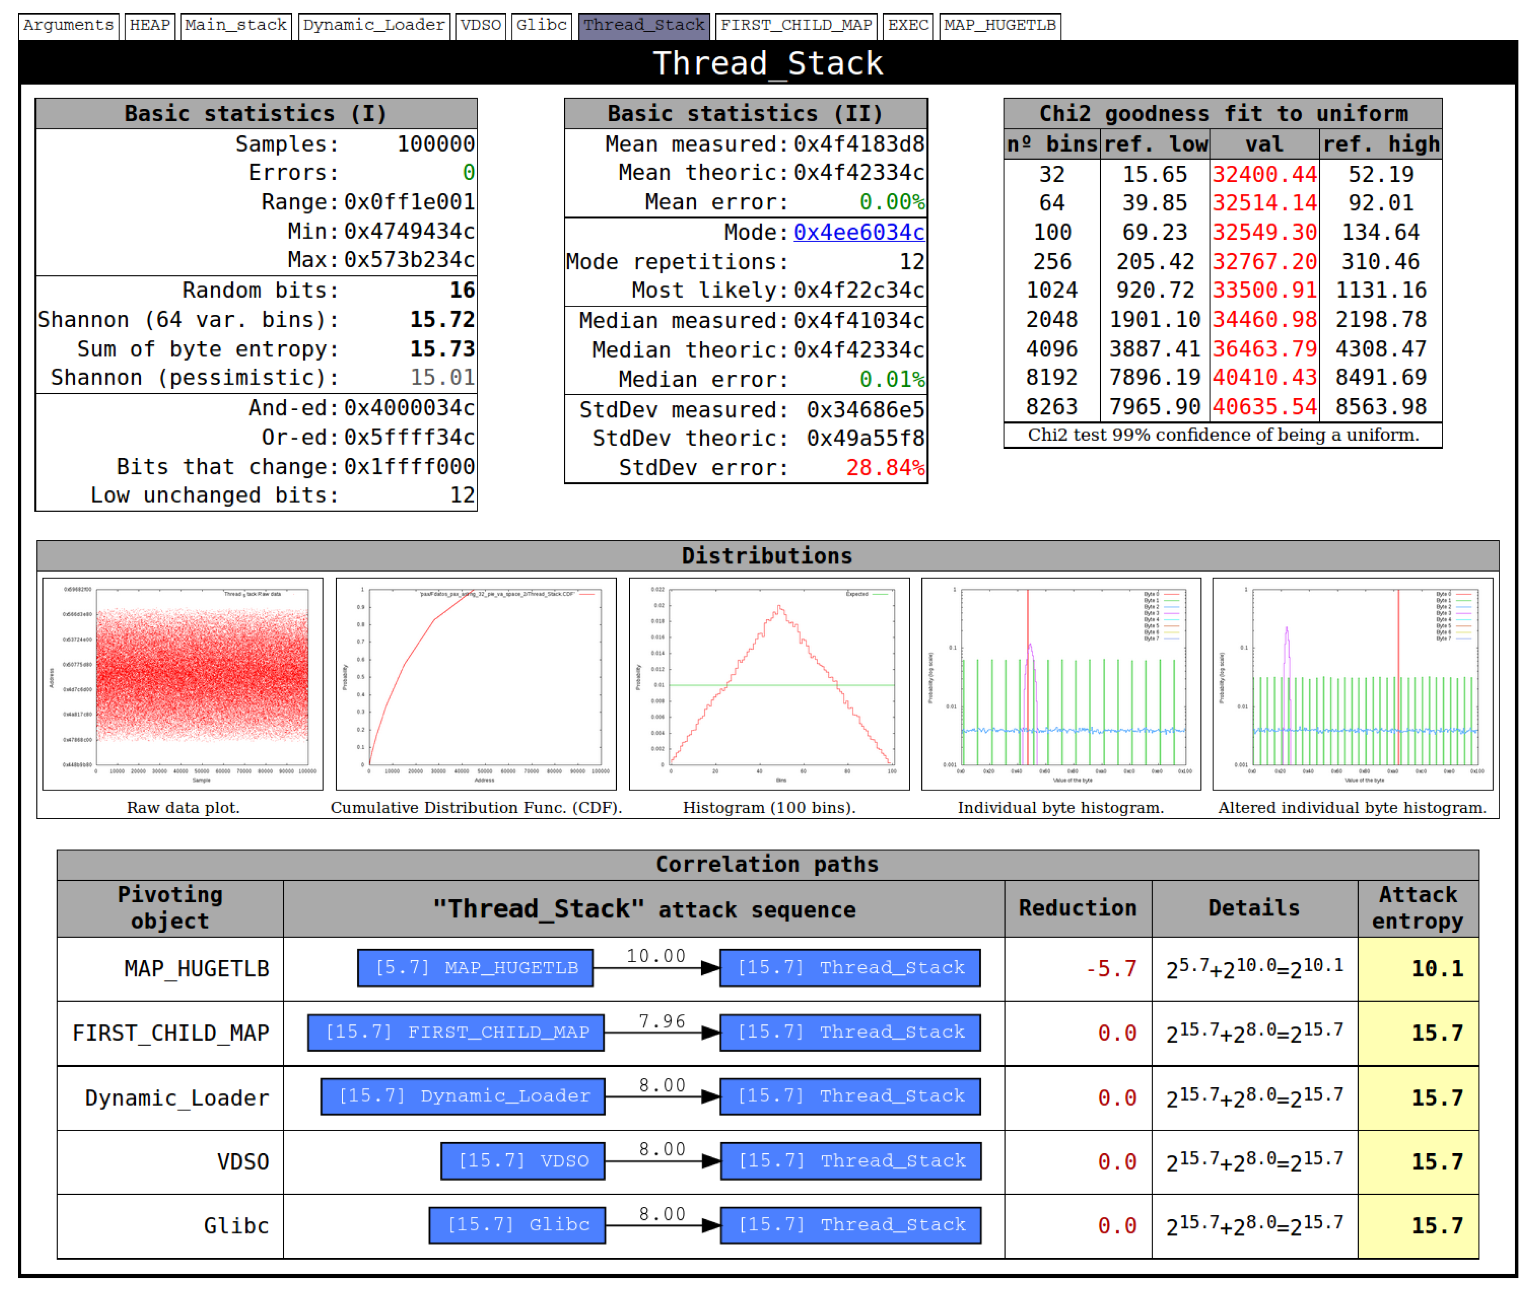Screen dimensions: 1533x1298
Task: Select the Main_stack tab
Action: pyautogui.click(x=236, y=26)
